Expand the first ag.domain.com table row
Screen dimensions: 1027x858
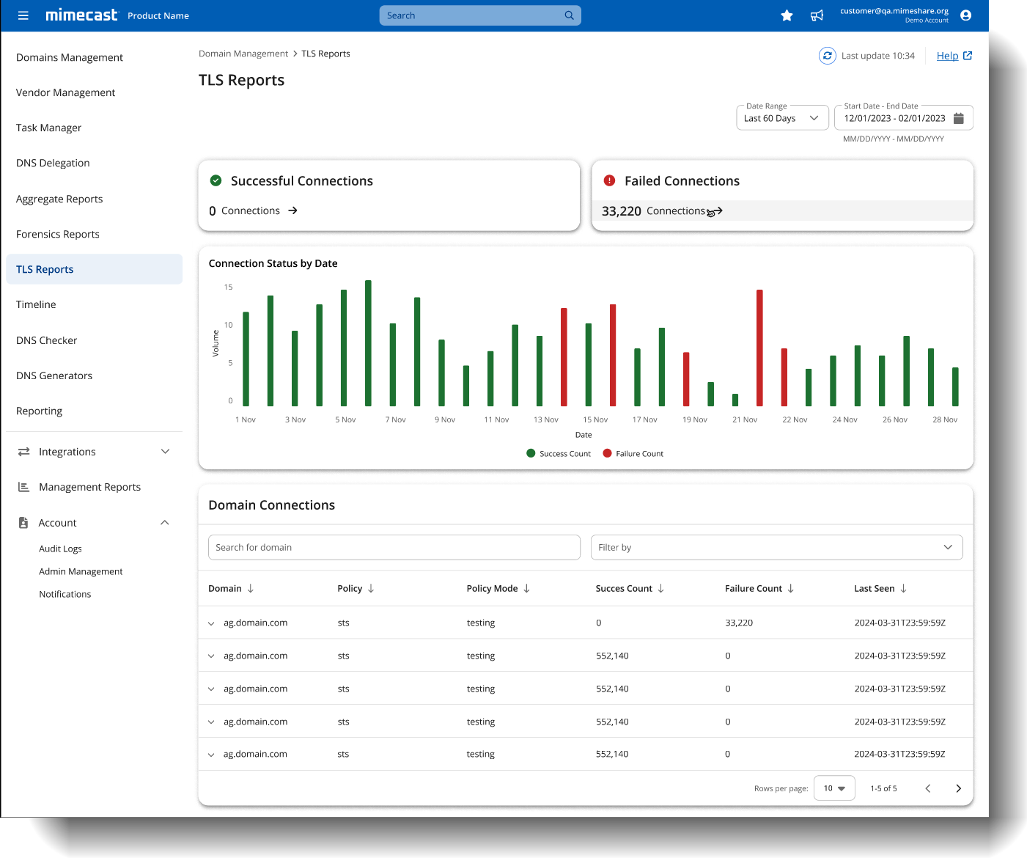point(211,623)
